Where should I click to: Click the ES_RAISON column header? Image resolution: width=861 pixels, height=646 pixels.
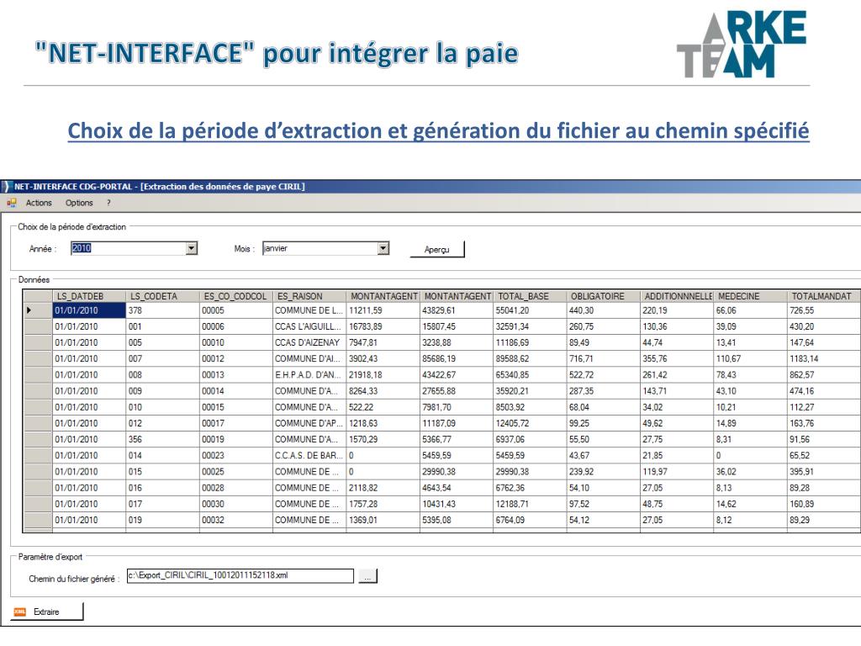click(309, 296)
